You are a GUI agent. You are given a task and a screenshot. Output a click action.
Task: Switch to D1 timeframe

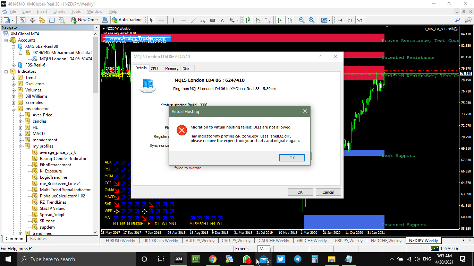coord(350,20)
